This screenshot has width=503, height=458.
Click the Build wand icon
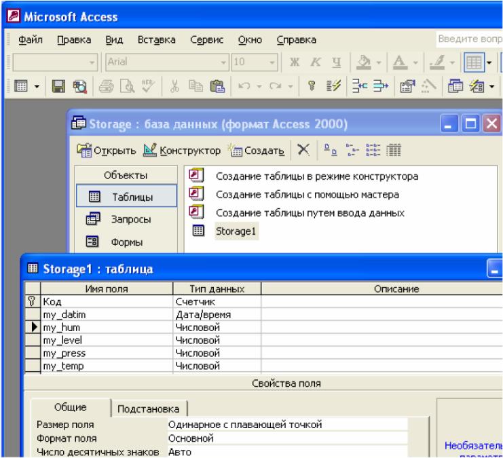(x=428, y=86)
